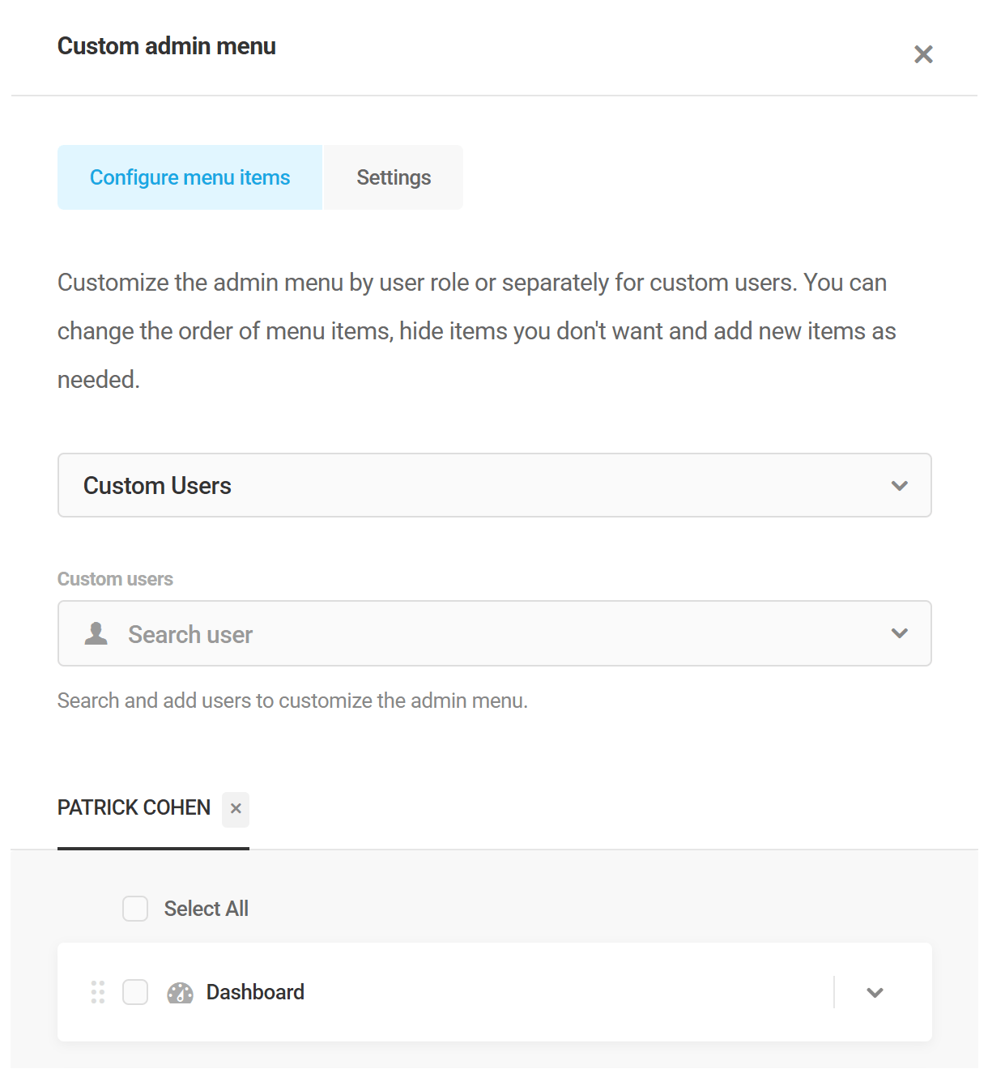This screenshot has width=988, height=1069.
Task: Click the PATRICK COHEN user tab label
Action: (x=134, y=807)
